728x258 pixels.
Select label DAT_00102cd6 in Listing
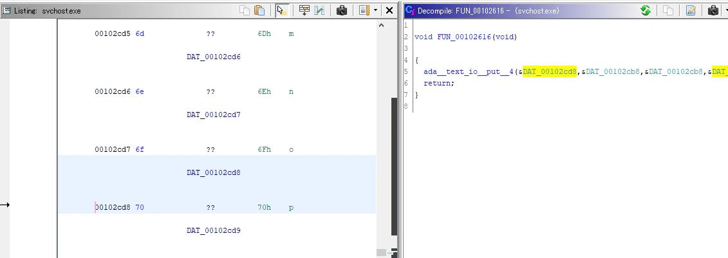click(214, 57)
